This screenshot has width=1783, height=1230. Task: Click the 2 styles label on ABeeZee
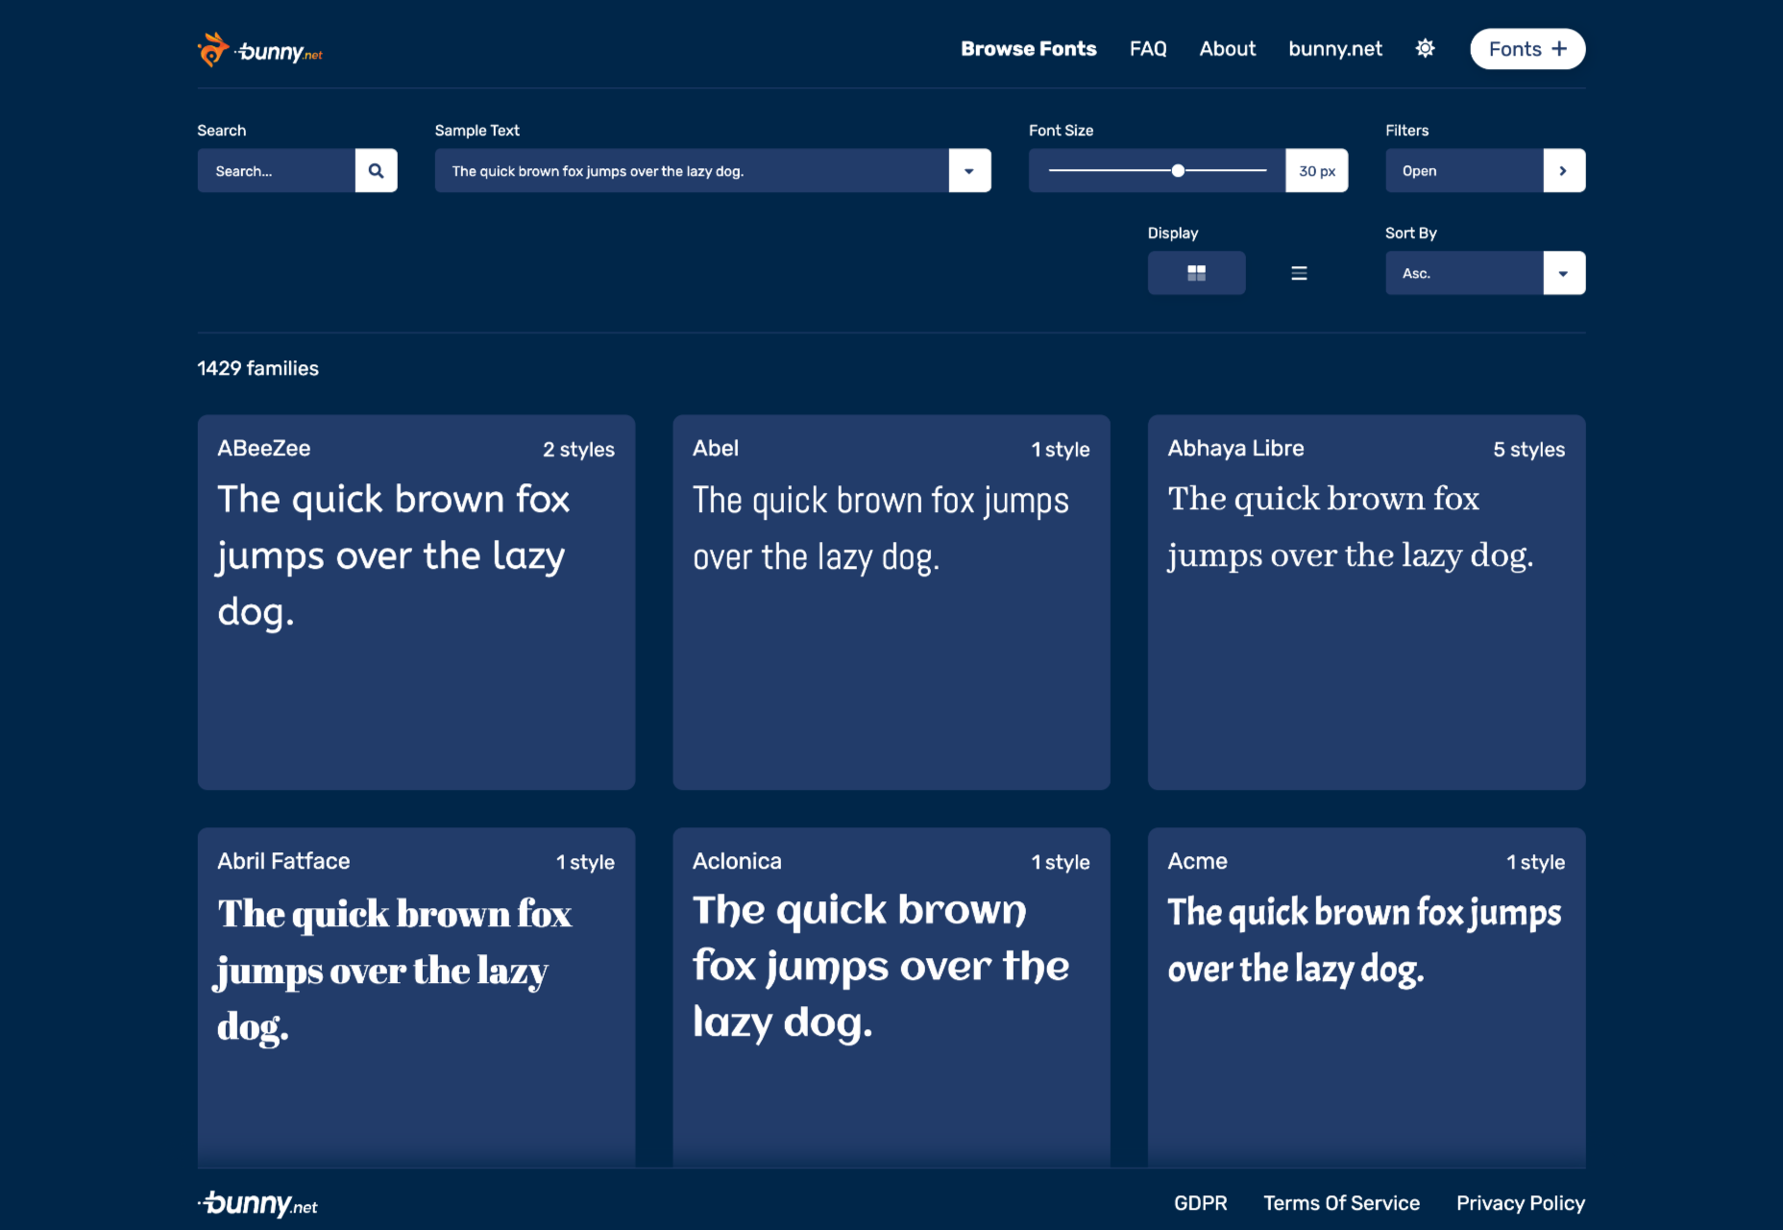578,450
